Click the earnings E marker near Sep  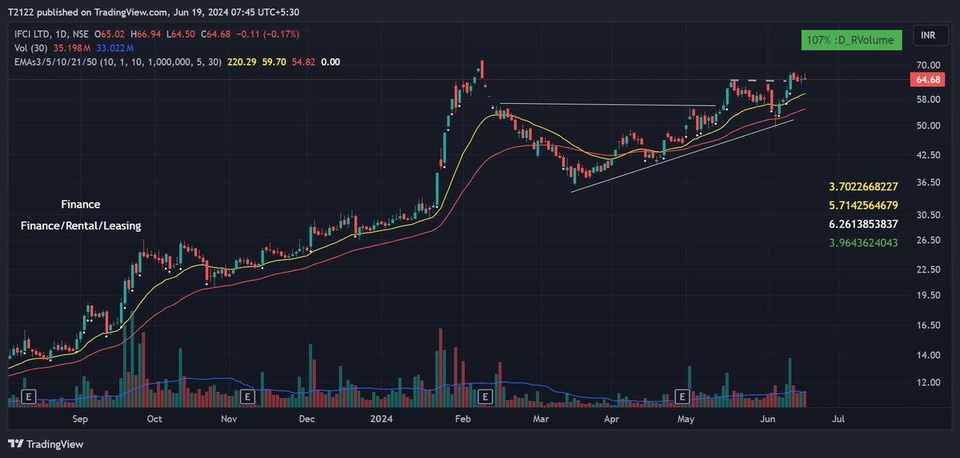click(29, 396)
